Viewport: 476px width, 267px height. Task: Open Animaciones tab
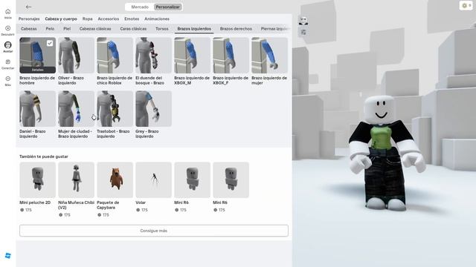tap(157, 19)
